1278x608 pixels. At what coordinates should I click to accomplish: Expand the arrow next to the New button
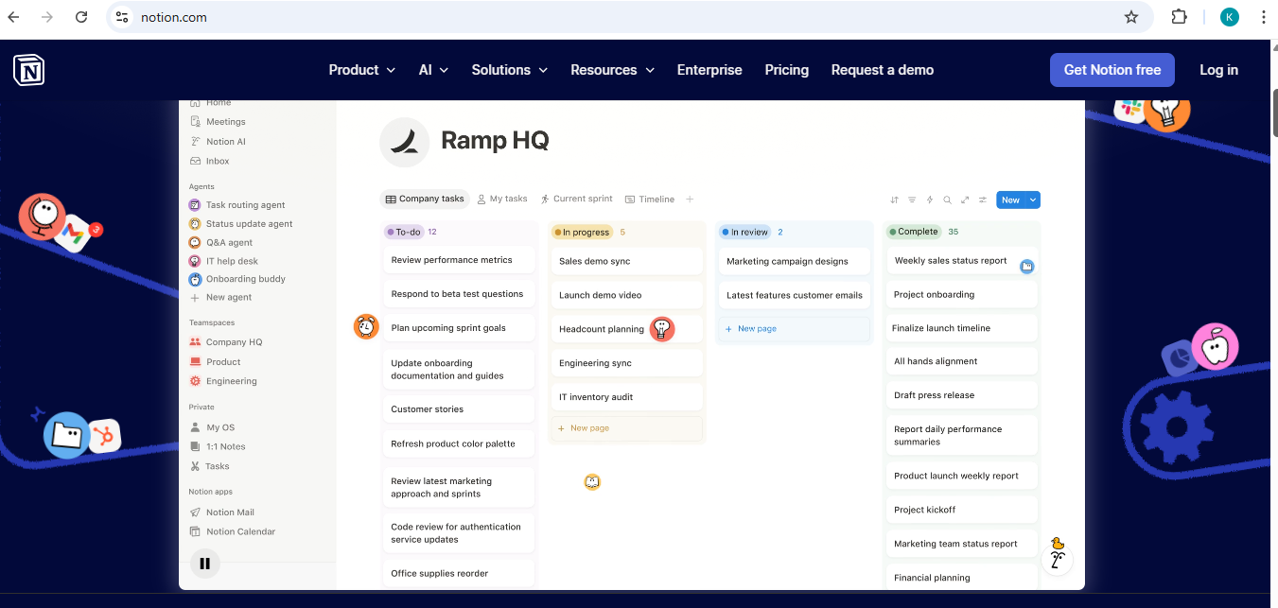(1033, 200)
